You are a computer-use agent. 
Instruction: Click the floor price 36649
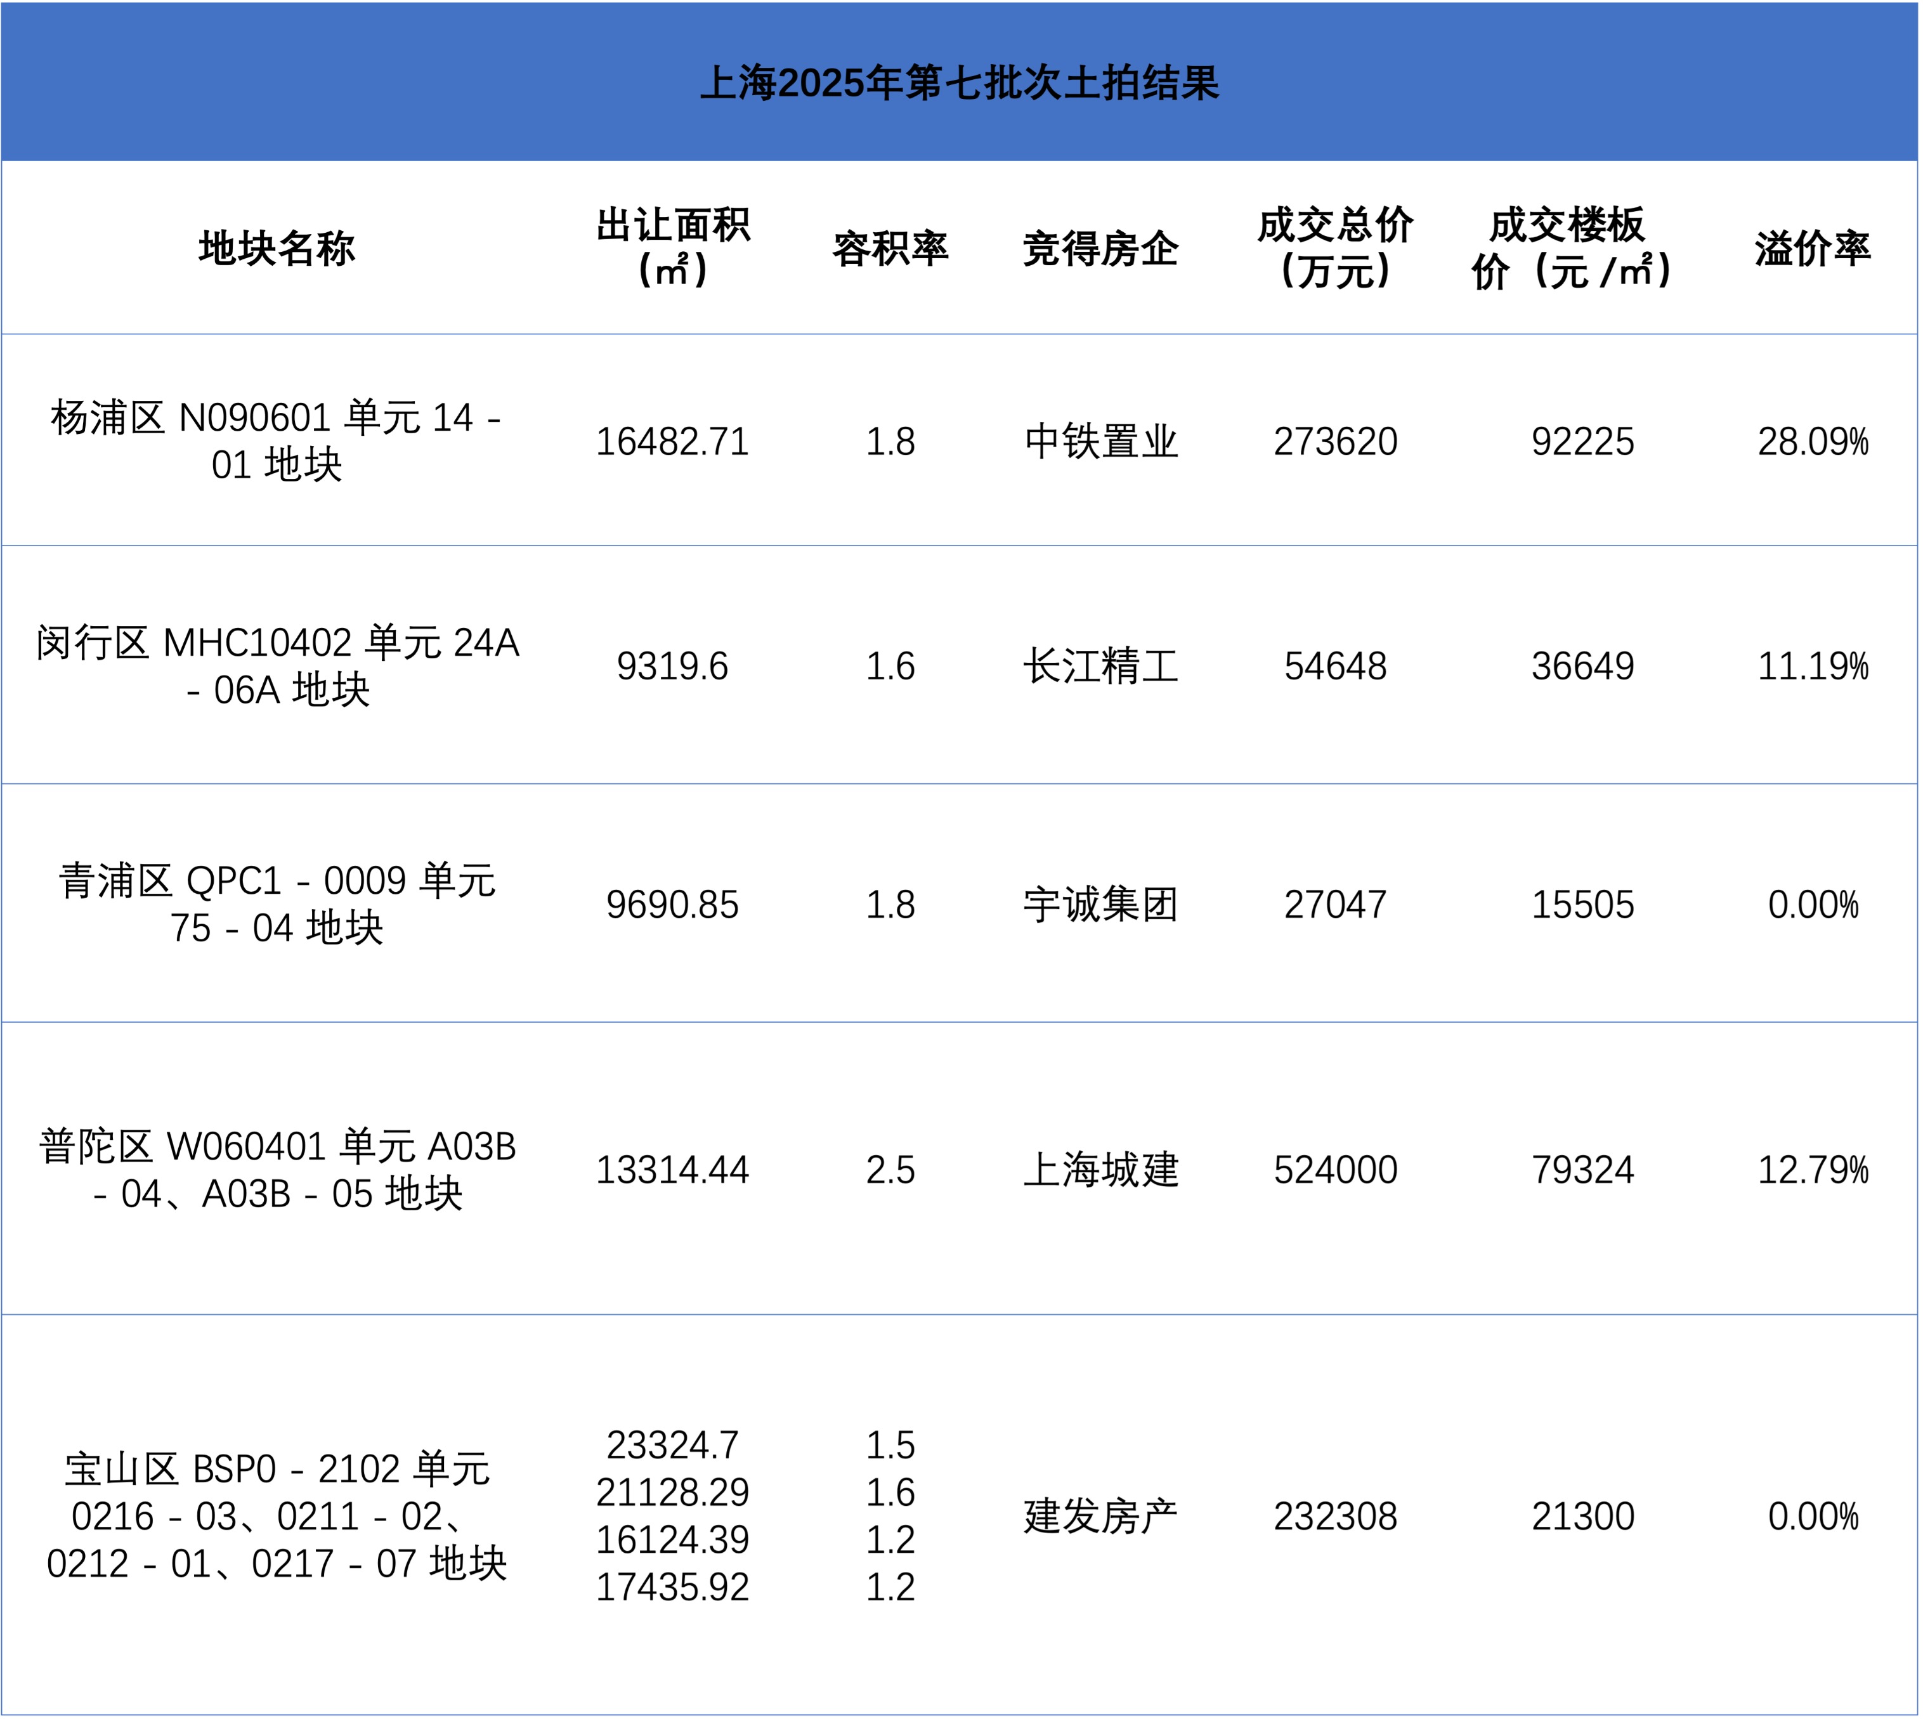coord(1583,667)
